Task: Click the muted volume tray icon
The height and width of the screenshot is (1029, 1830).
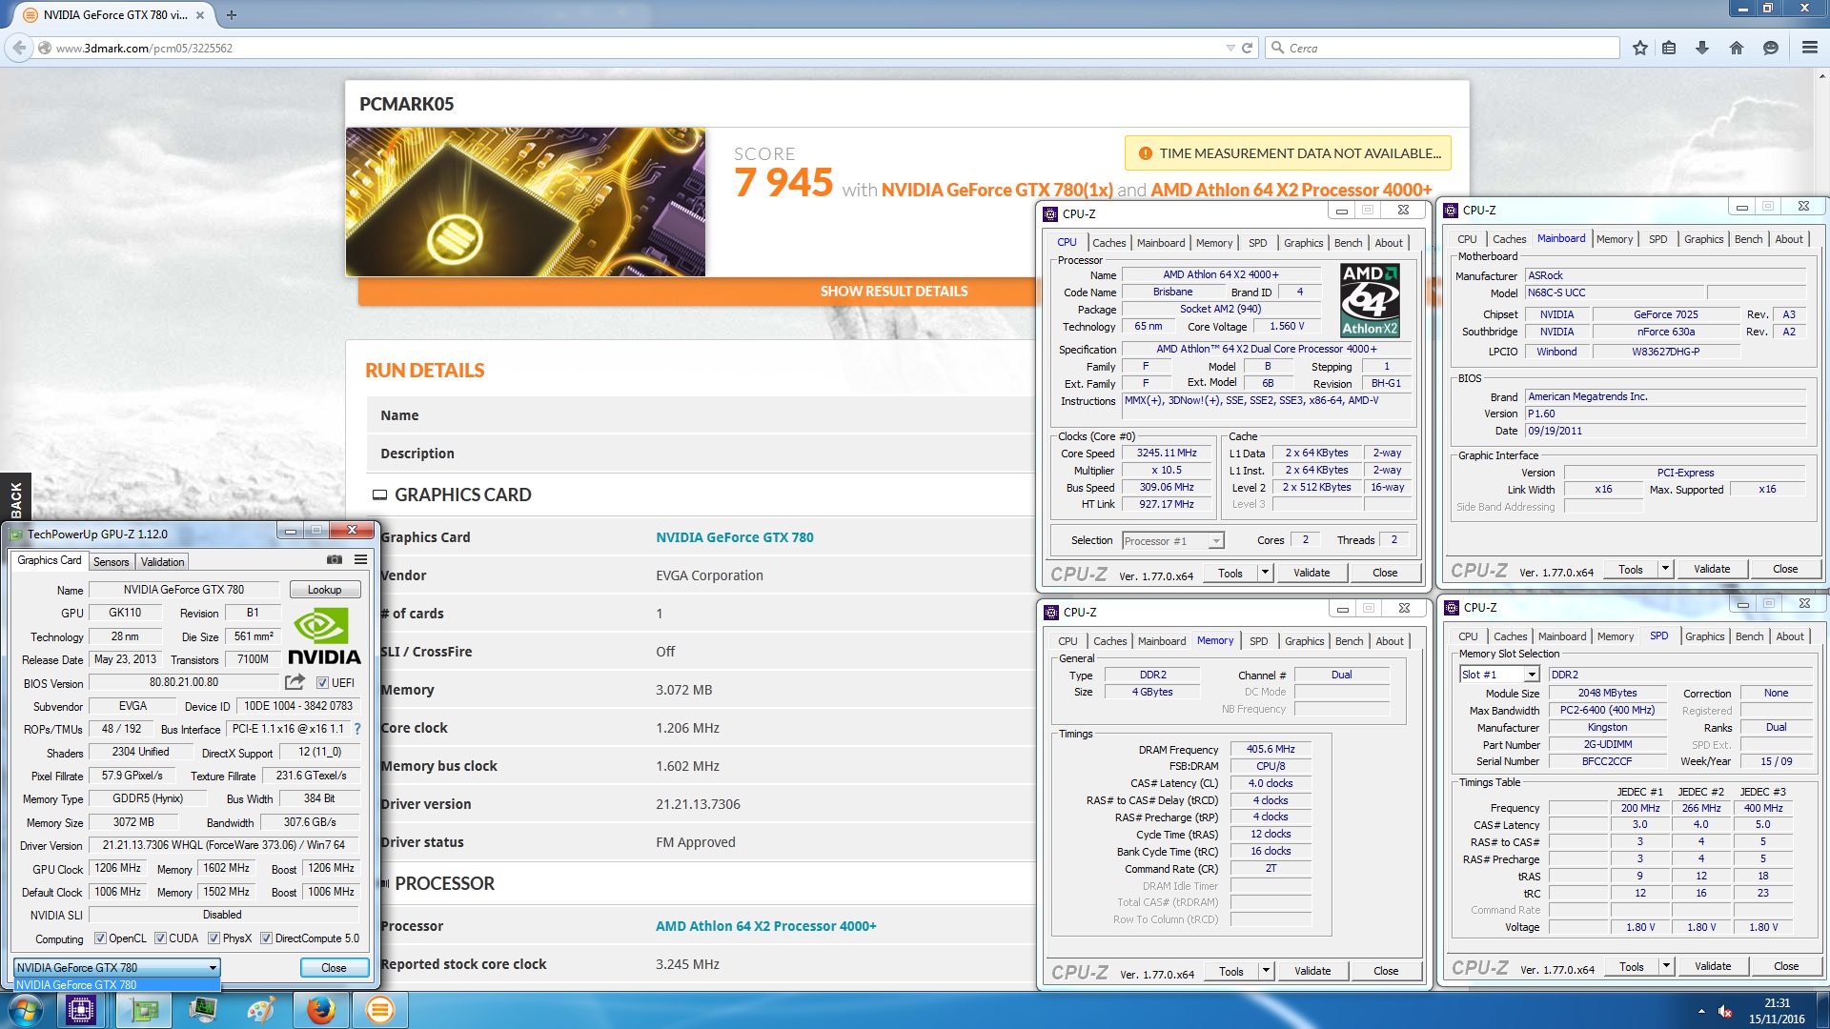Action: click(x=1725, y=1011)
